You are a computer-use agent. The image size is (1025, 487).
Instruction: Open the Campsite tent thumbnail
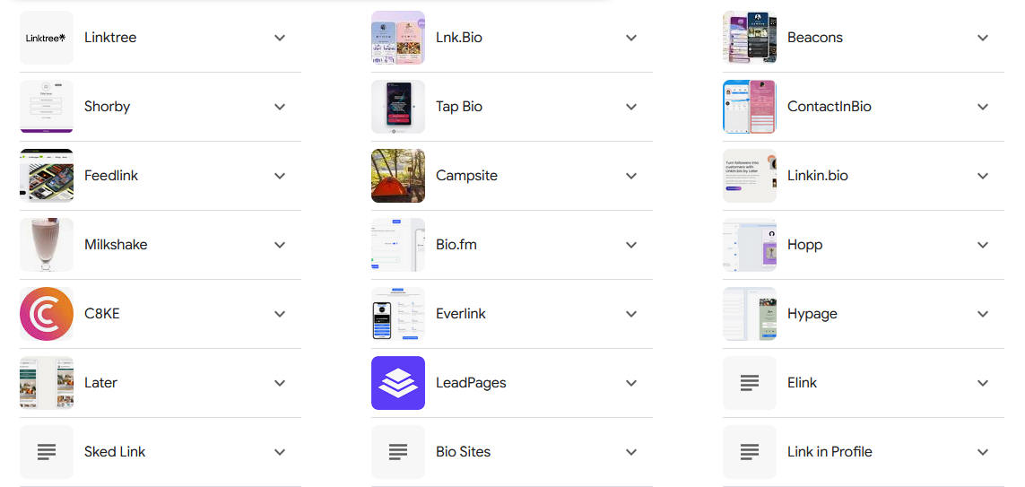398,176
